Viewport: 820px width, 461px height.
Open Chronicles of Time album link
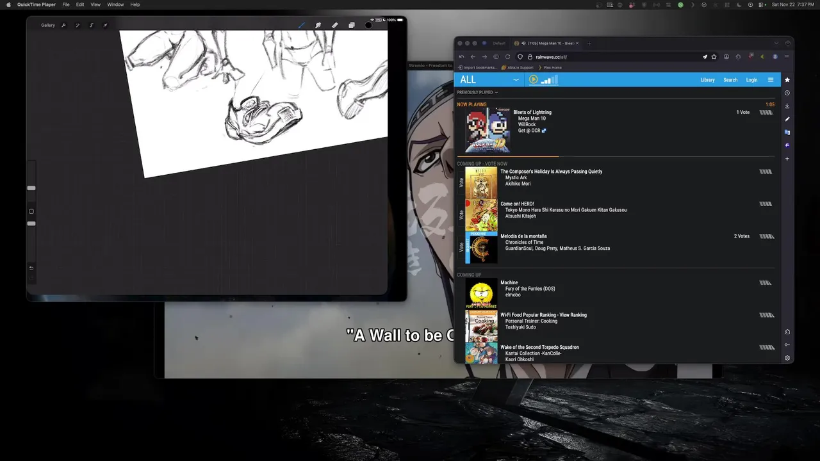[x=524, y=242]
